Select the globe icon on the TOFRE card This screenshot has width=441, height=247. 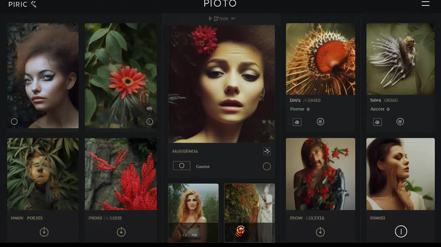[x=377, y=122]
